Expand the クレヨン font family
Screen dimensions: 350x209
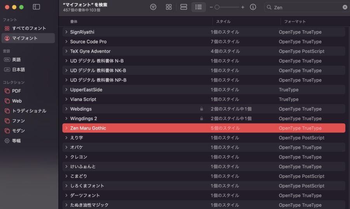66,157
